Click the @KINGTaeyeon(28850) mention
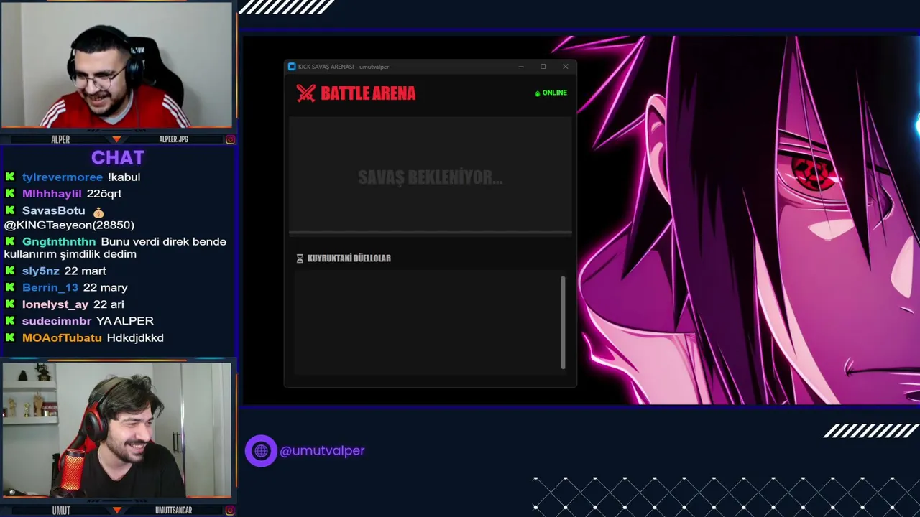 pos(69,225)
